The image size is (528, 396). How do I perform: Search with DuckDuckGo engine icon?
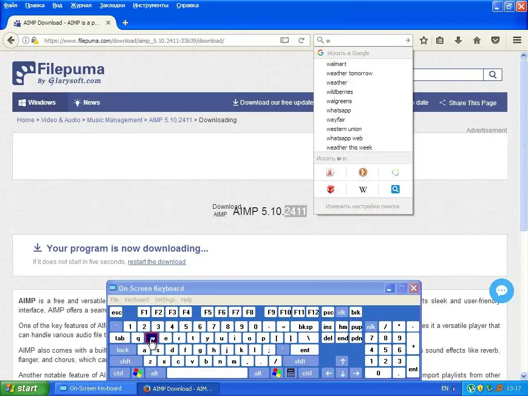click(362, 172)
